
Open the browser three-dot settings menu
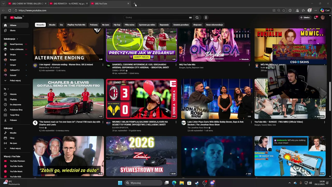click(316, 10)
